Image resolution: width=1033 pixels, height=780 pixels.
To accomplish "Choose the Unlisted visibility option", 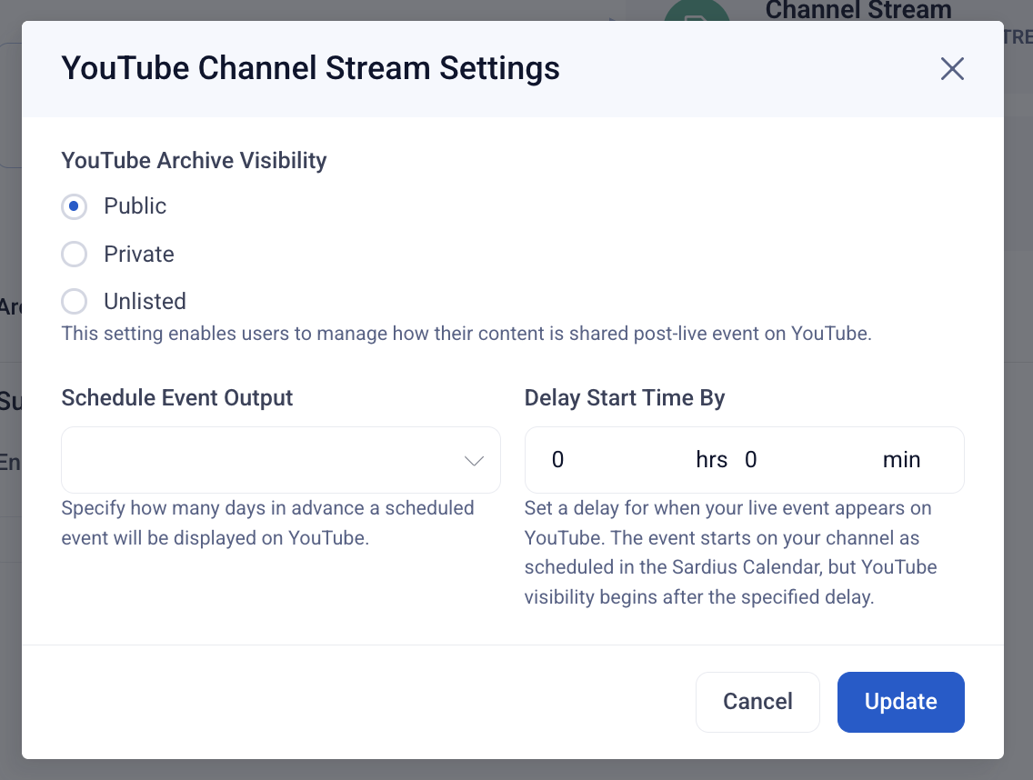I will point(74,302).
